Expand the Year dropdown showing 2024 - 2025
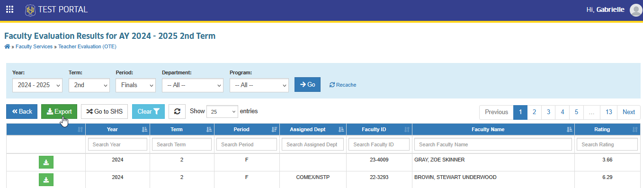The height and width of the screenshot is (188, 643). (x=37, y=85)
